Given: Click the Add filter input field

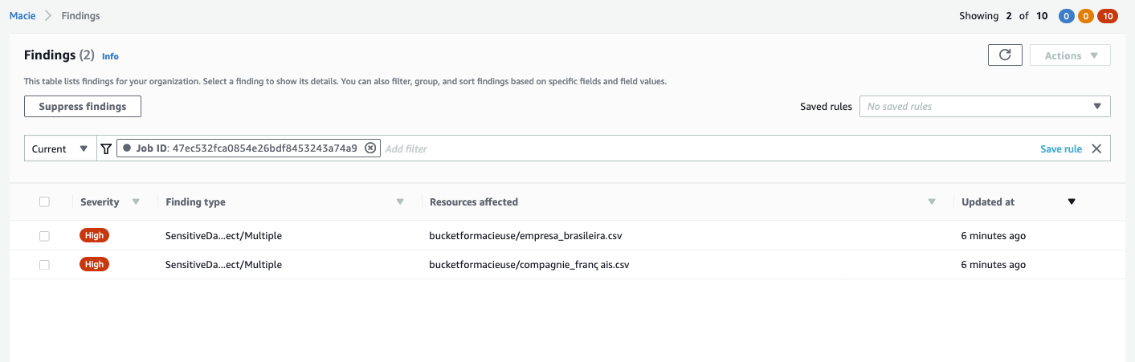Looking at the screenshot, I should (x=707, y=148).
